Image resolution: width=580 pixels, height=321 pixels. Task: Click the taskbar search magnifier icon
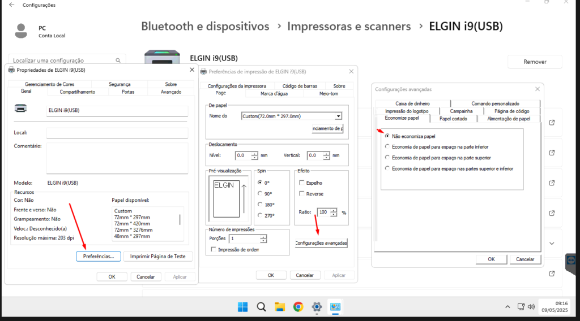click(261, 307)
